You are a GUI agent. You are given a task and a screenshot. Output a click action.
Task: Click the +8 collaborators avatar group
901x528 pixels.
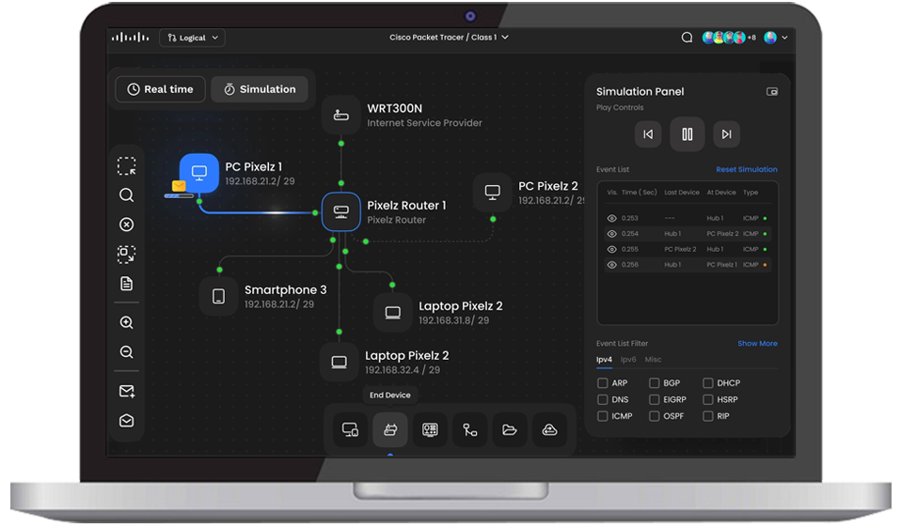(729, 38)
